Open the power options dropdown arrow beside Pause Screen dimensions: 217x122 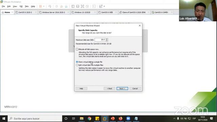(x=44, y=6)
